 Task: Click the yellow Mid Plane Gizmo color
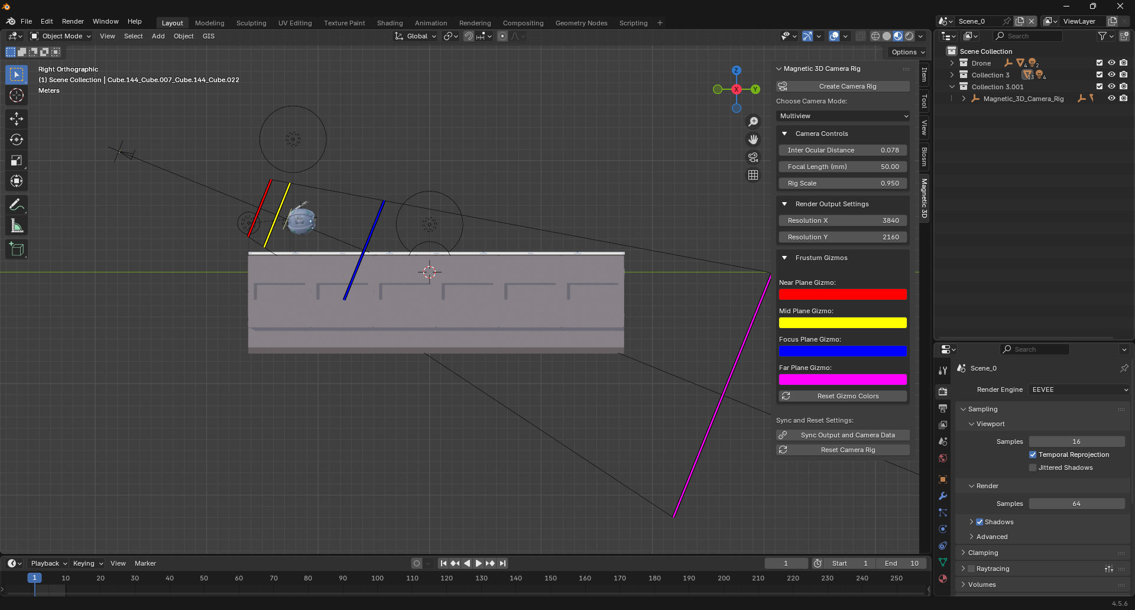pos(843,323)
